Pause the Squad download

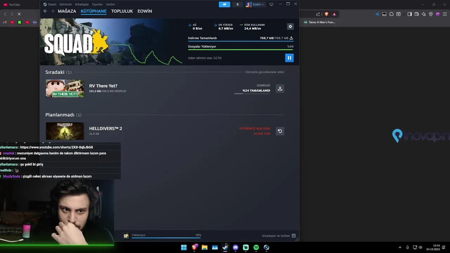click(289, 58)
